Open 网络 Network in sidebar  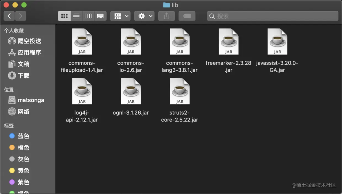(x=28, y=112)
